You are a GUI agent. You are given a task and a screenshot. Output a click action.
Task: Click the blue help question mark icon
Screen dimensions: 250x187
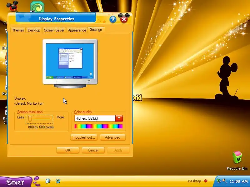click(x=113, y=19)
